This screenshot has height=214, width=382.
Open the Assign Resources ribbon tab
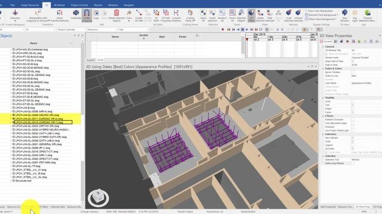(30, 5)
